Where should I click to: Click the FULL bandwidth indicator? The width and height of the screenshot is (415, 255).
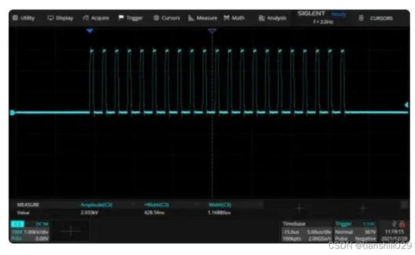pyautogui.click(x=17, y=239)
